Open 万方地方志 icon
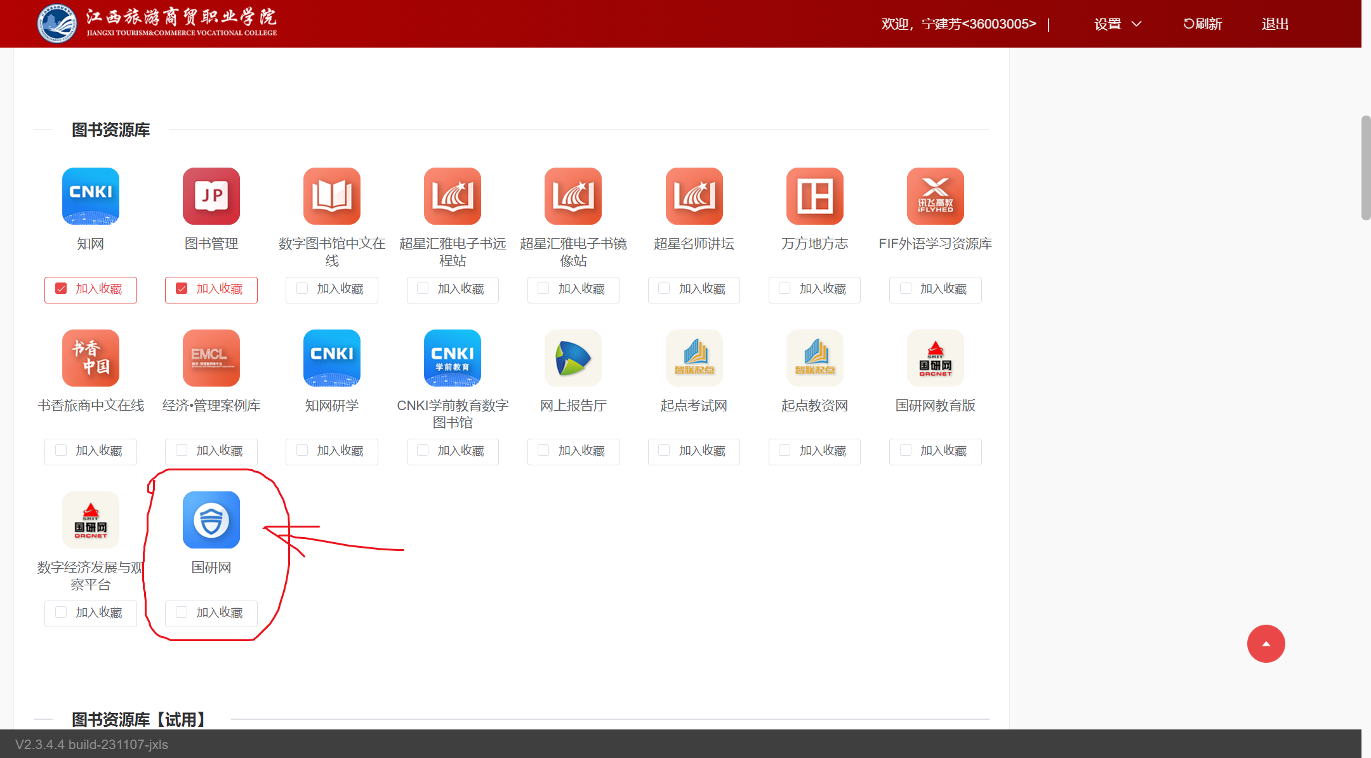 coord(815,196)
